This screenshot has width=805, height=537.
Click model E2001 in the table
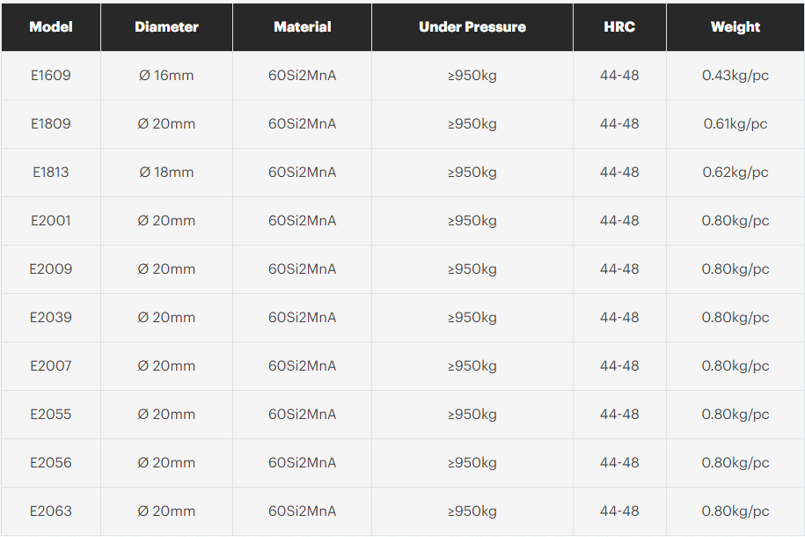pos(51,220)
